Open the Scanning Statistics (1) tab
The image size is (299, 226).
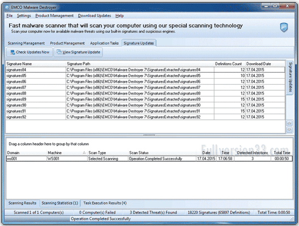[60, 203]
